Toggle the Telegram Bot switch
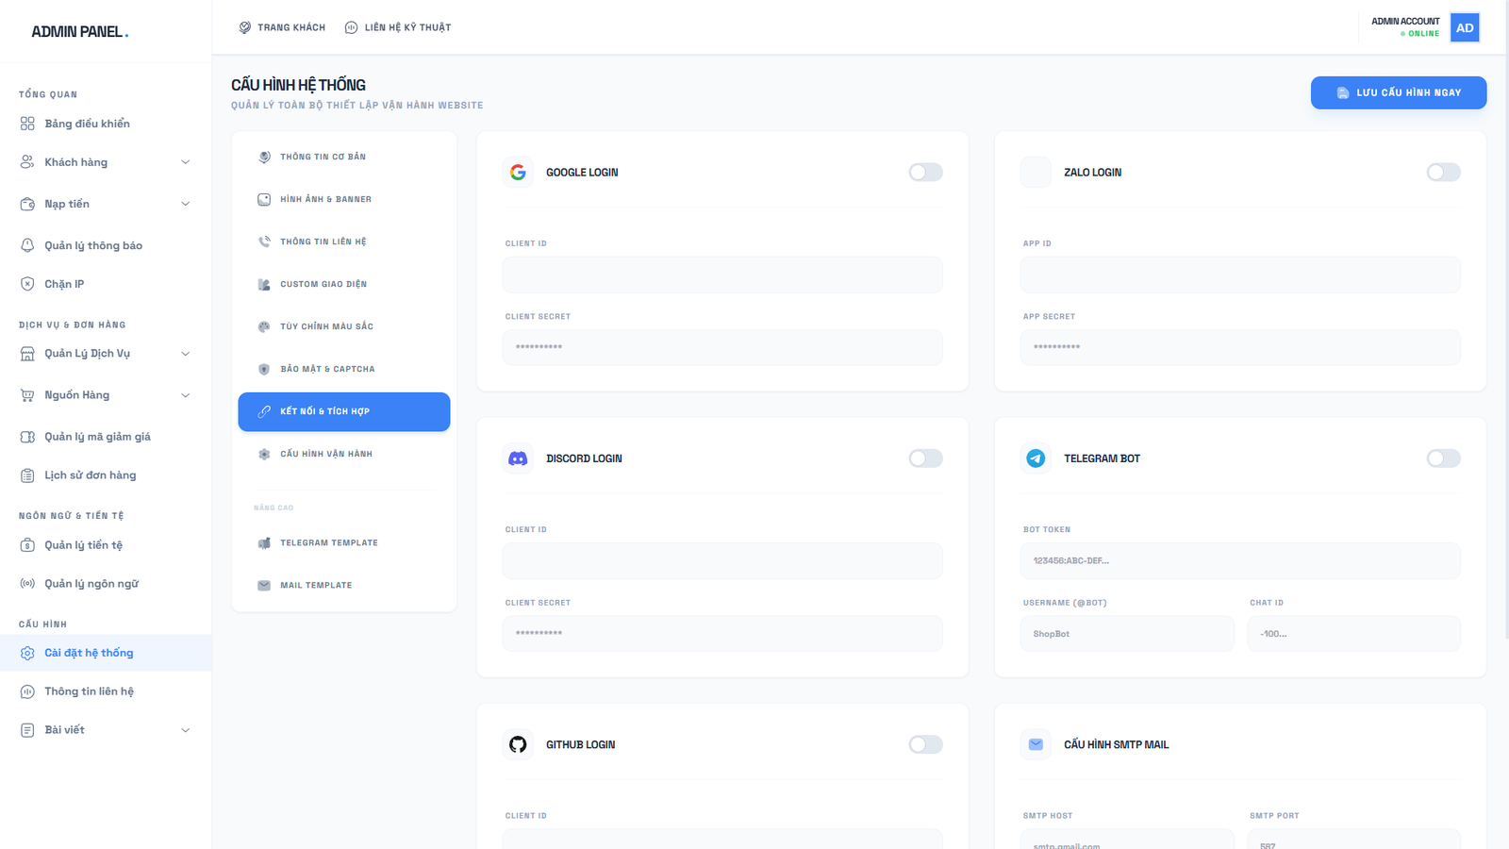 [1443, 458]
